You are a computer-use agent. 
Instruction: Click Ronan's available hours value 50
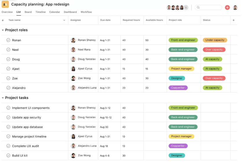click(x=147, y=40)
